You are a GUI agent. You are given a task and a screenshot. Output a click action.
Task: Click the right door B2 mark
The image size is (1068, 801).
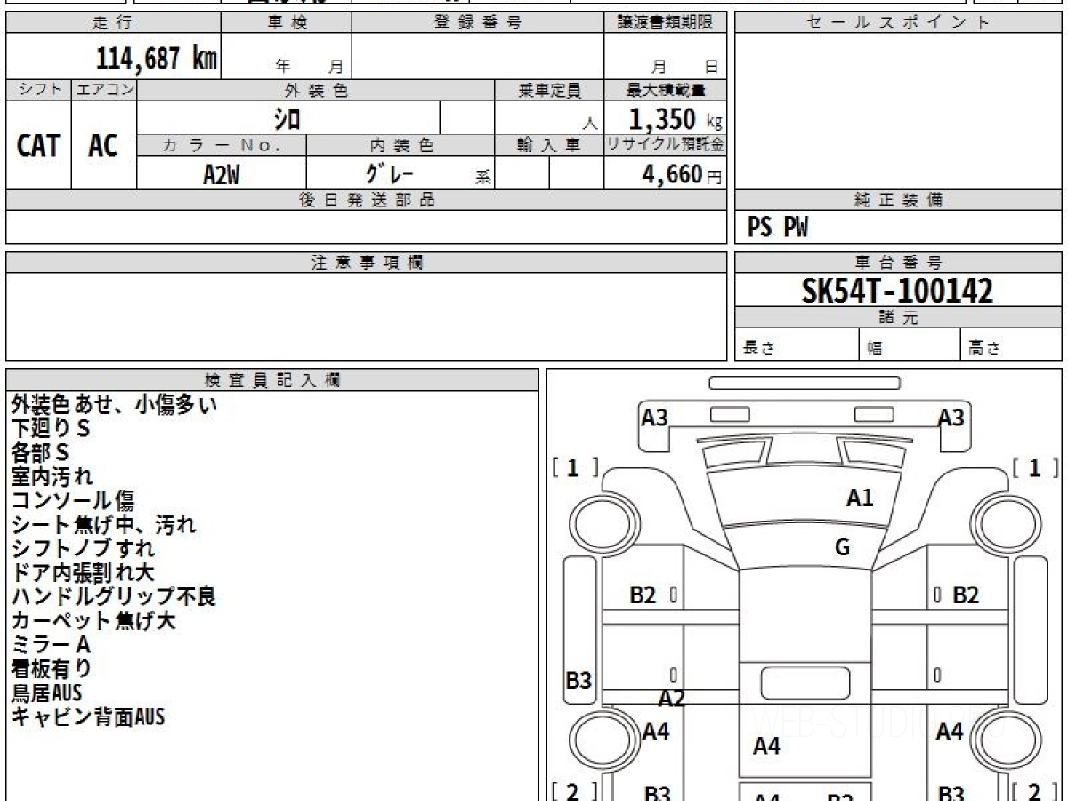[966, 595]
